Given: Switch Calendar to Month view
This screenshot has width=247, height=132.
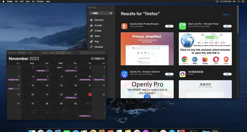Looking at the screenshot, I should coord(60,53).
